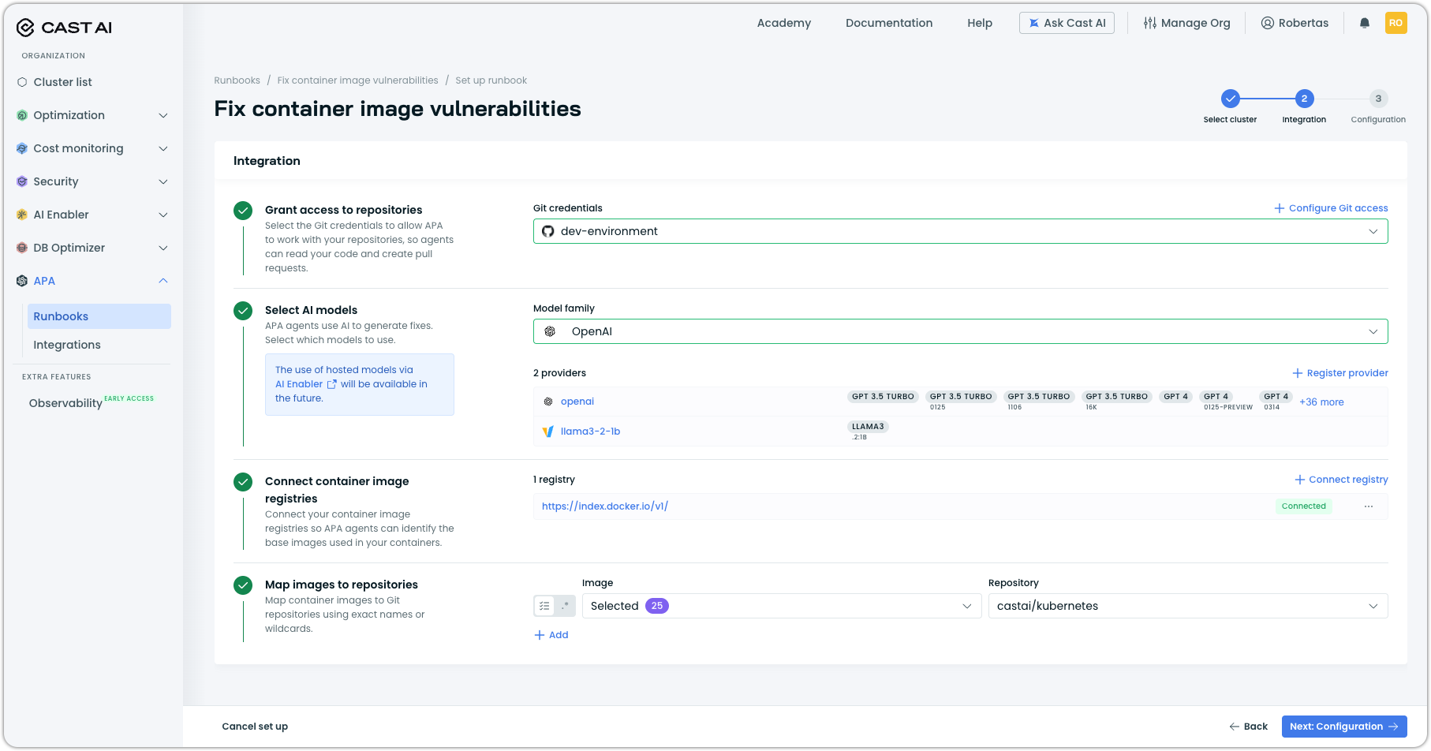
Task: Open the Help menu
Action: click(980, 23)
